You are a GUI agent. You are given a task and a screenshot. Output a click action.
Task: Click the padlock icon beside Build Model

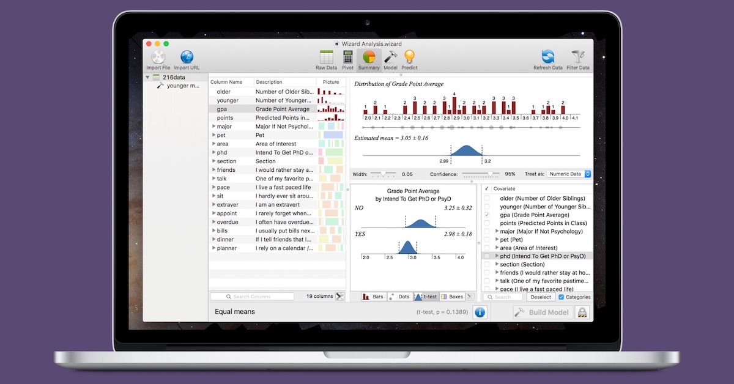(582, 312)
